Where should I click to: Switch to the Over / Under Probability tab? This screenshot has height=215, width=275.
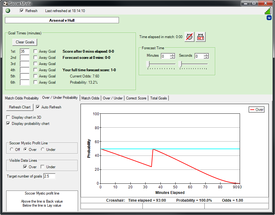60,98
